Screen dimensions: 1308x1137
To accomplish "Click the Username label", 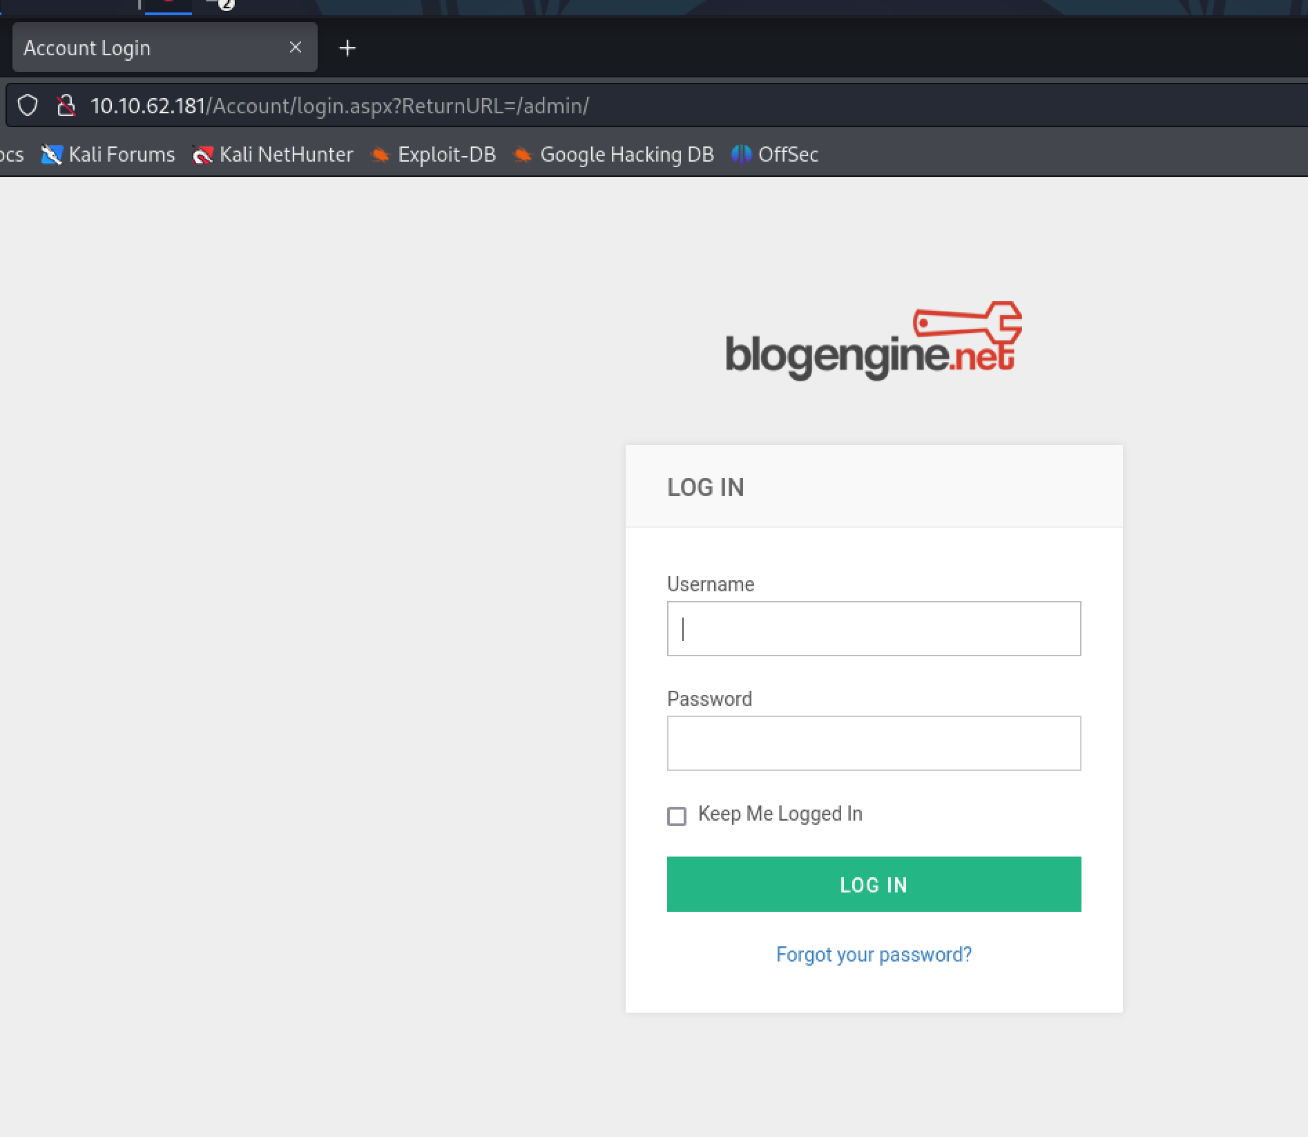I will coord(711,584).
